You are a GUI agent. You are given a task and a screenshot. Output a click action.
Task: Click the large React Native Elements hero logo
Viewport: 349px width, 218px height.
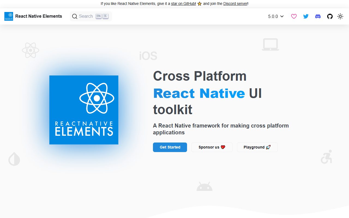pyautogui.click(x=84, y=110)
